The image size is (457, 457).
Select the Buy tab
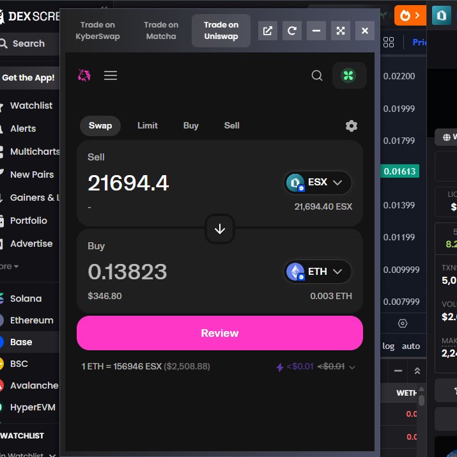(x=191, y=126)
